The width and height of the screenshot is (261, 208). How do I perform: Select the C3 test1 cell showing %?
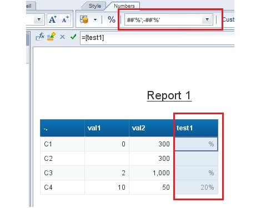[196, 173]
